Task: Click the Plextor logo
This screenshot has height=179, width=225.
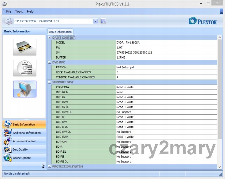Action: point(203,21)
